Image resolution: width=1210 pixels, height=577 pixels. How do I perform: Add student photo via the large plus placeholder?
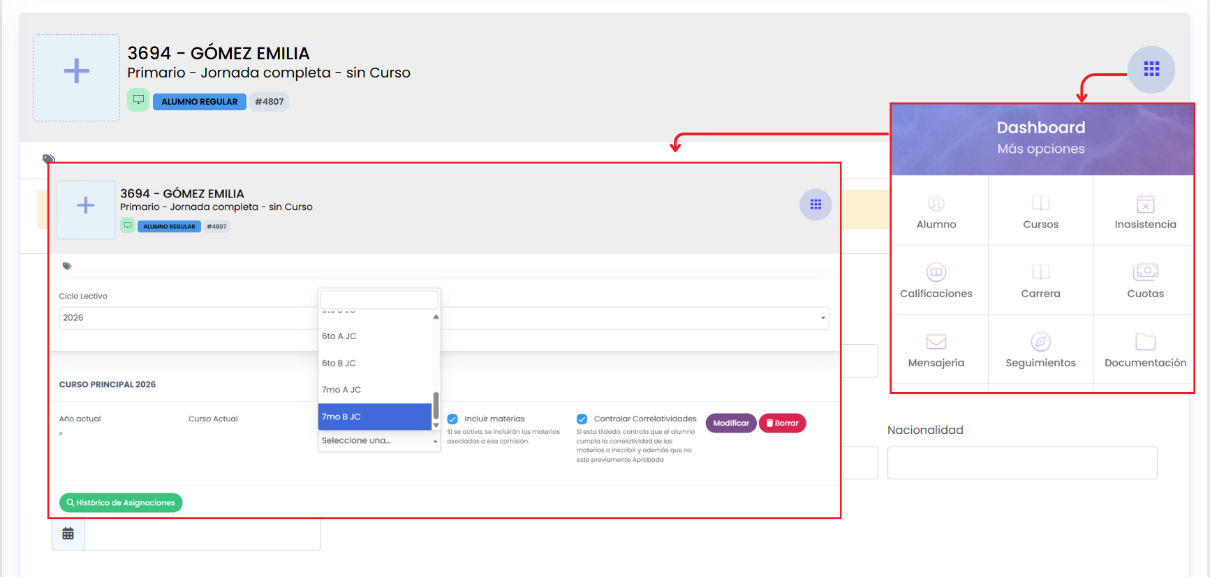[x=77, y=77]
